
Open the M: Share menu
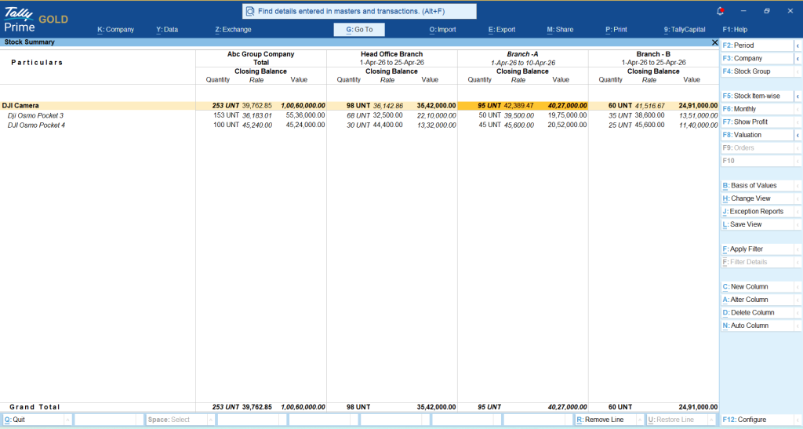(x=560, y=30)
